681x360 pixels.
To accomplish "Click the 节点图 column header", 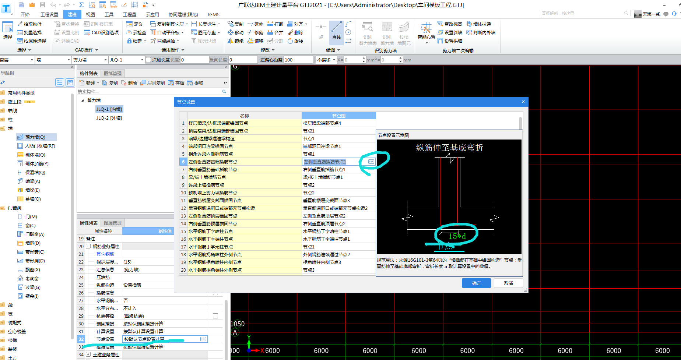I will pos(338,116).
